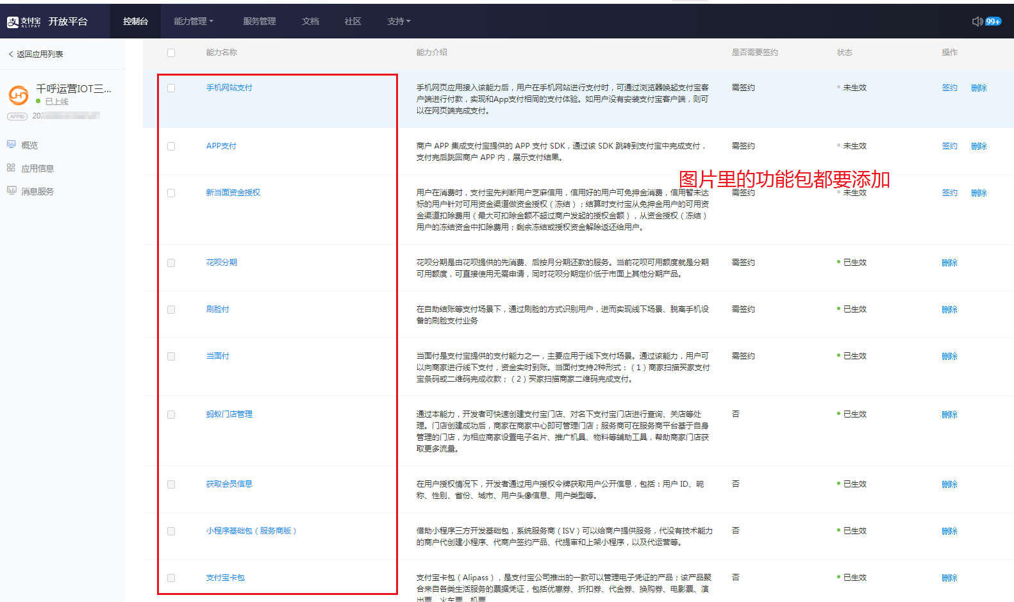Open the 文档 menu item
Viewport: 1014px width, 602px height.
(310, 21)
